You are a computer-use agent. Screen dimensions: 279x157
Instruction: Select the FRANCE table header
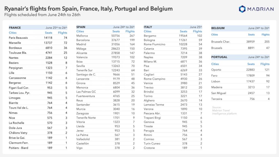(x=38, y=28)
